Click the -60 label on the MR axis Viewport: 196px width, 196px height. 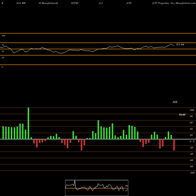(191, 160)
